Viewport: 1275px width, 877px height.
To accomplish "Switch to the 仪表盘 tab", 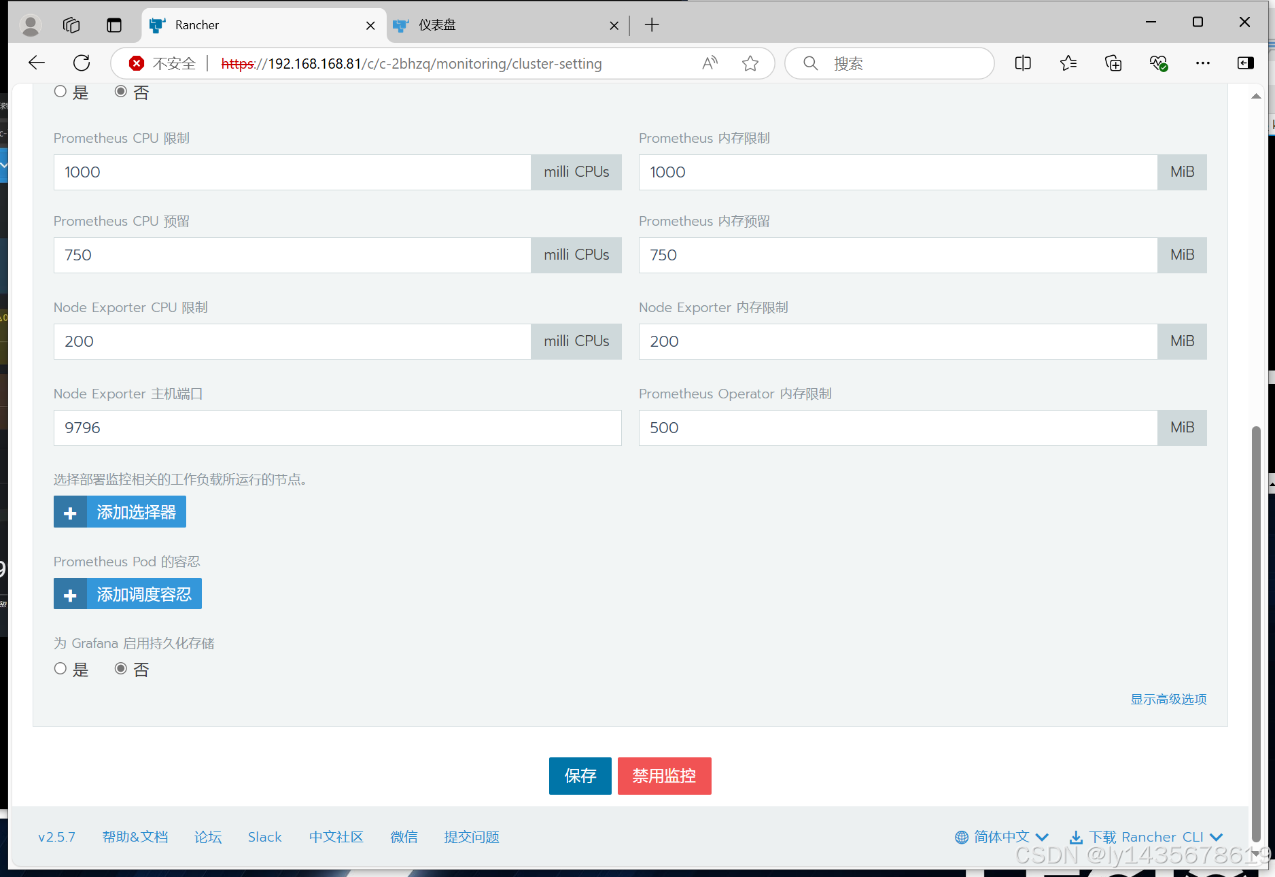I will point(507,25).
